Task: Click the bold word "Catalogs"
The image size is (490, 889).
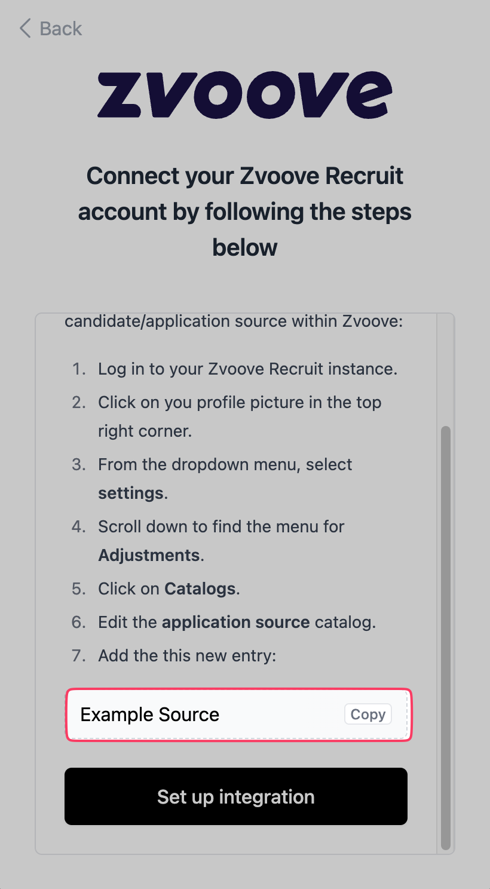Action: [x=200, y=588]
